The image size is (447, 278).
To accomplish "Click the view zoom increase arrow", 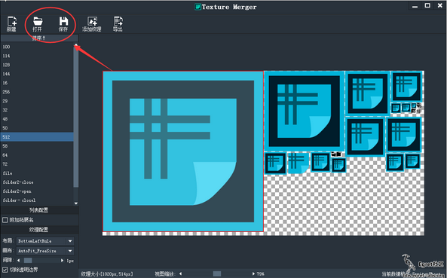I will click(x=253, y=273).
